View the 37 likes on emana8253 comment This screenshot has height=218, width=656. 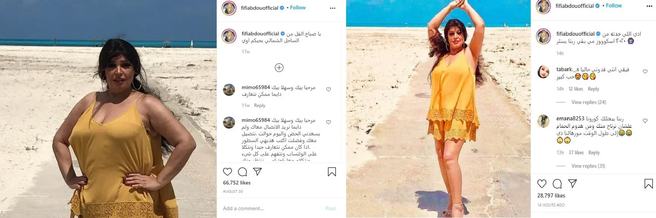[x=576, y=152]
